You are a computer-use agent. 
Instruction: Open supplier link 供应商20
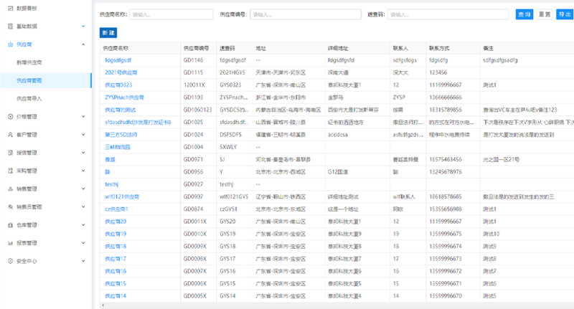click(116, 222)
